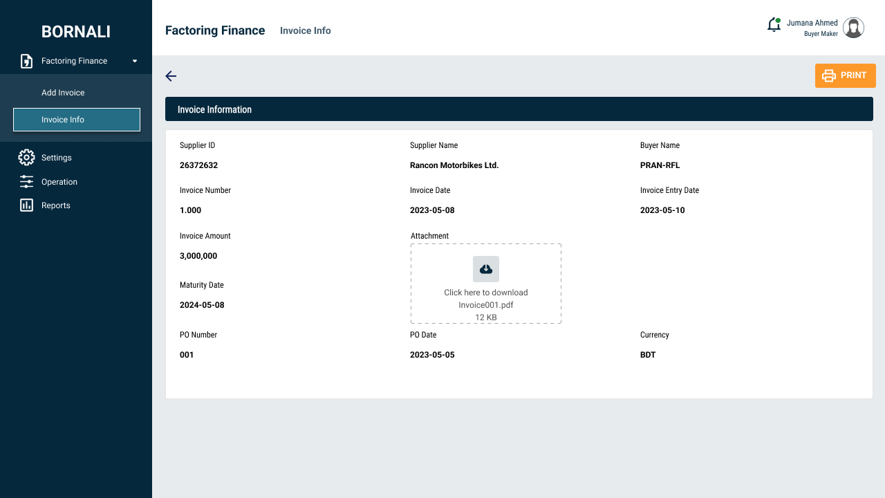Click the PO Number label
The height and width of the screenshot is (498, 885).
click(198, 335)
